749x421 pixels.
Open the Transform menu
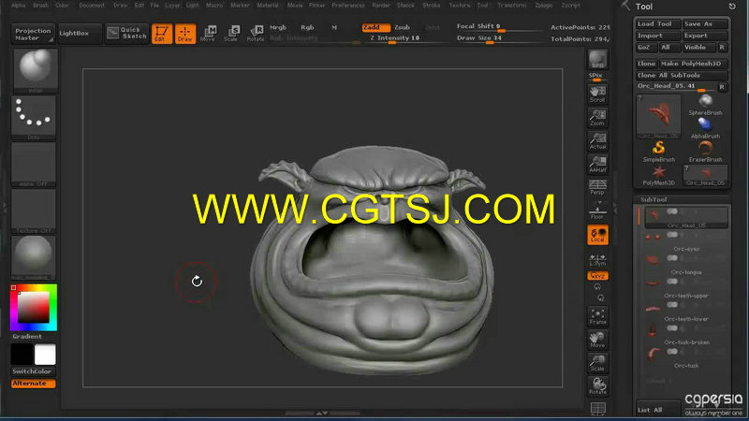(x=511, y=6)
